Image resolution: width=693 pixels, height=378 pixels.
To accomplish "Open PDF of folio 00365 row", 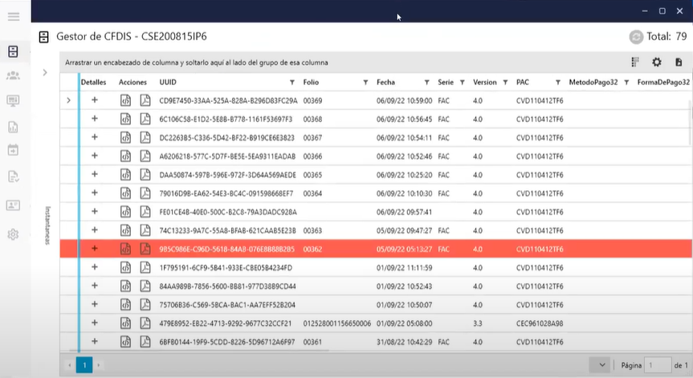I will click(145, 175).
